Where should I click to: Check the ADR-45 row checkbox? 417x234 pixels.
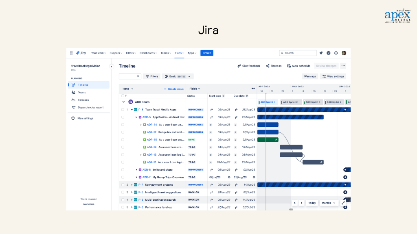pyautogui.click(x=123, y=140)
